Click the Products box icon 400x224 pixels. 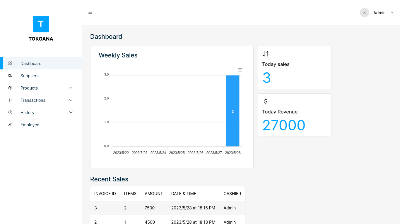(x=10, y=88)
